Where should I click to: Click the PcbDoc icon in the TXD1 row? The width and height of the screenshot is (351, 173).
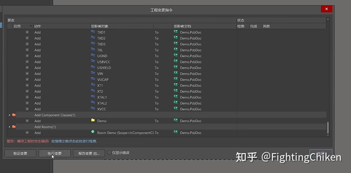click(x=176, y=32)
